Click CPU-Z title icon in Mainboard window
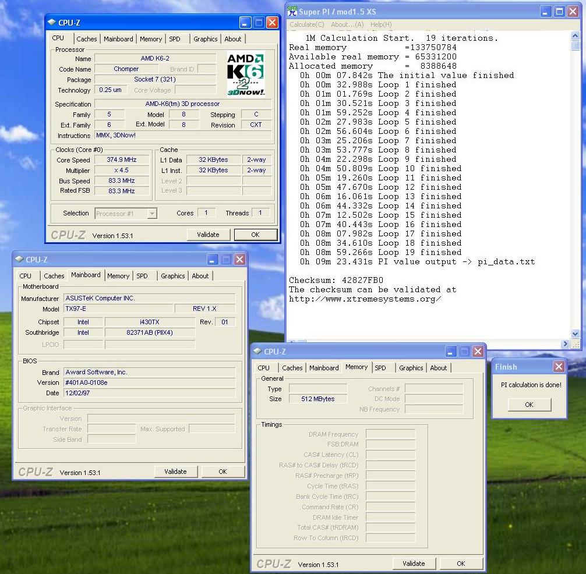 click(19, 259)
